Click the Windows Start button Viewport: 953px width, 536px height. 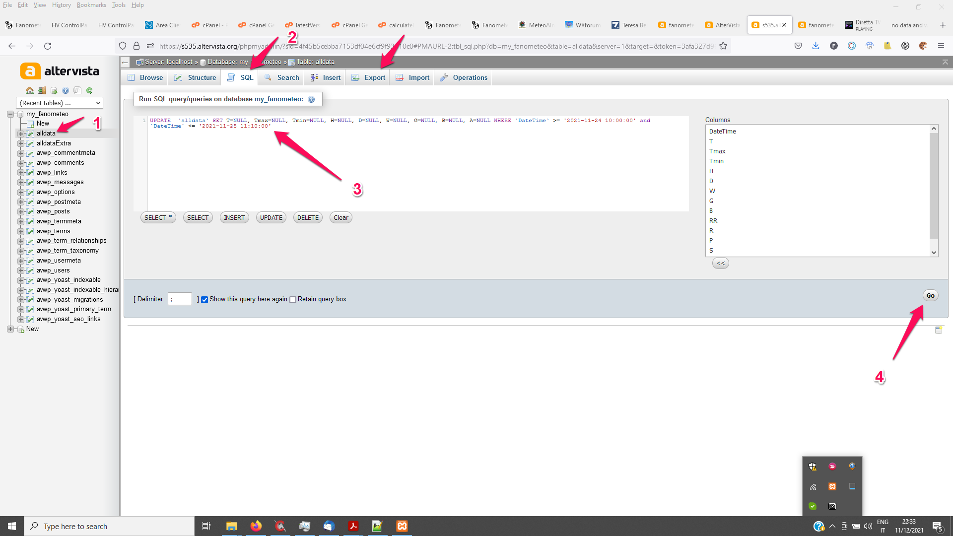[x=12, y=526]
